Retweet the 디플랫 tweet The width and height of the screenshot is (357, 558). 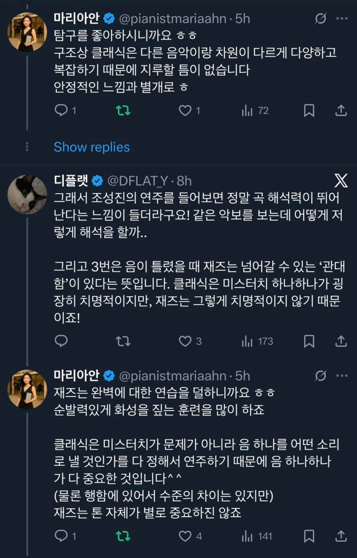coord(123,341)
